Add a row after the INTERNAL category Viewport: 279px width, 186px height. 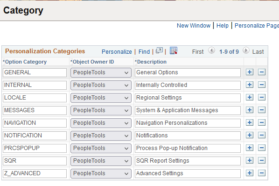point(250,85)
